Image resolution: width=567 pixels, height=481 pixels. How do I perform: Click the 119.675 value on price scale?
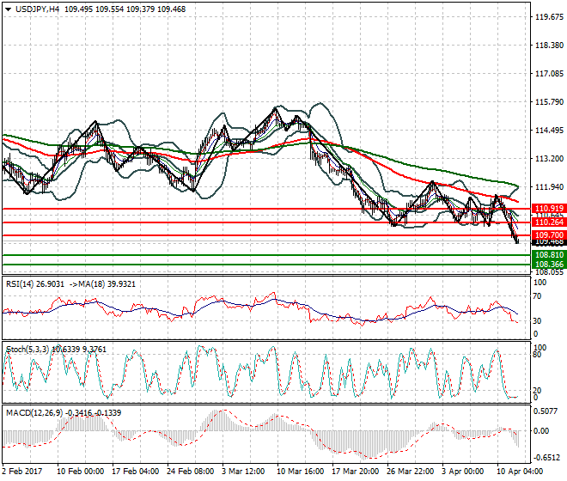pyautogui.click(x=548, y=17)
